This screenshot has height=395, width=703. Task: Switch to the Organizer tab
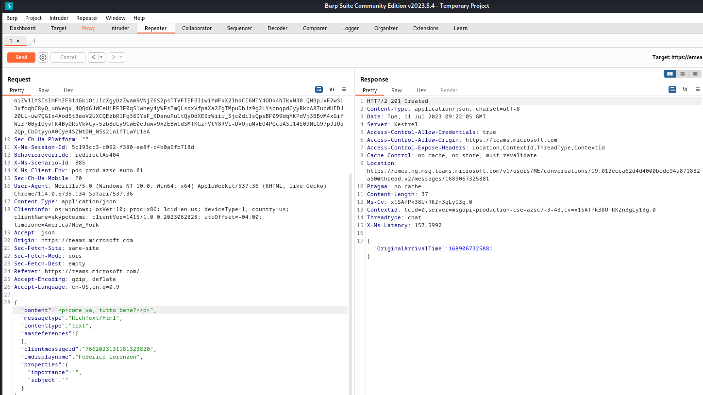[x=385, y=28]
